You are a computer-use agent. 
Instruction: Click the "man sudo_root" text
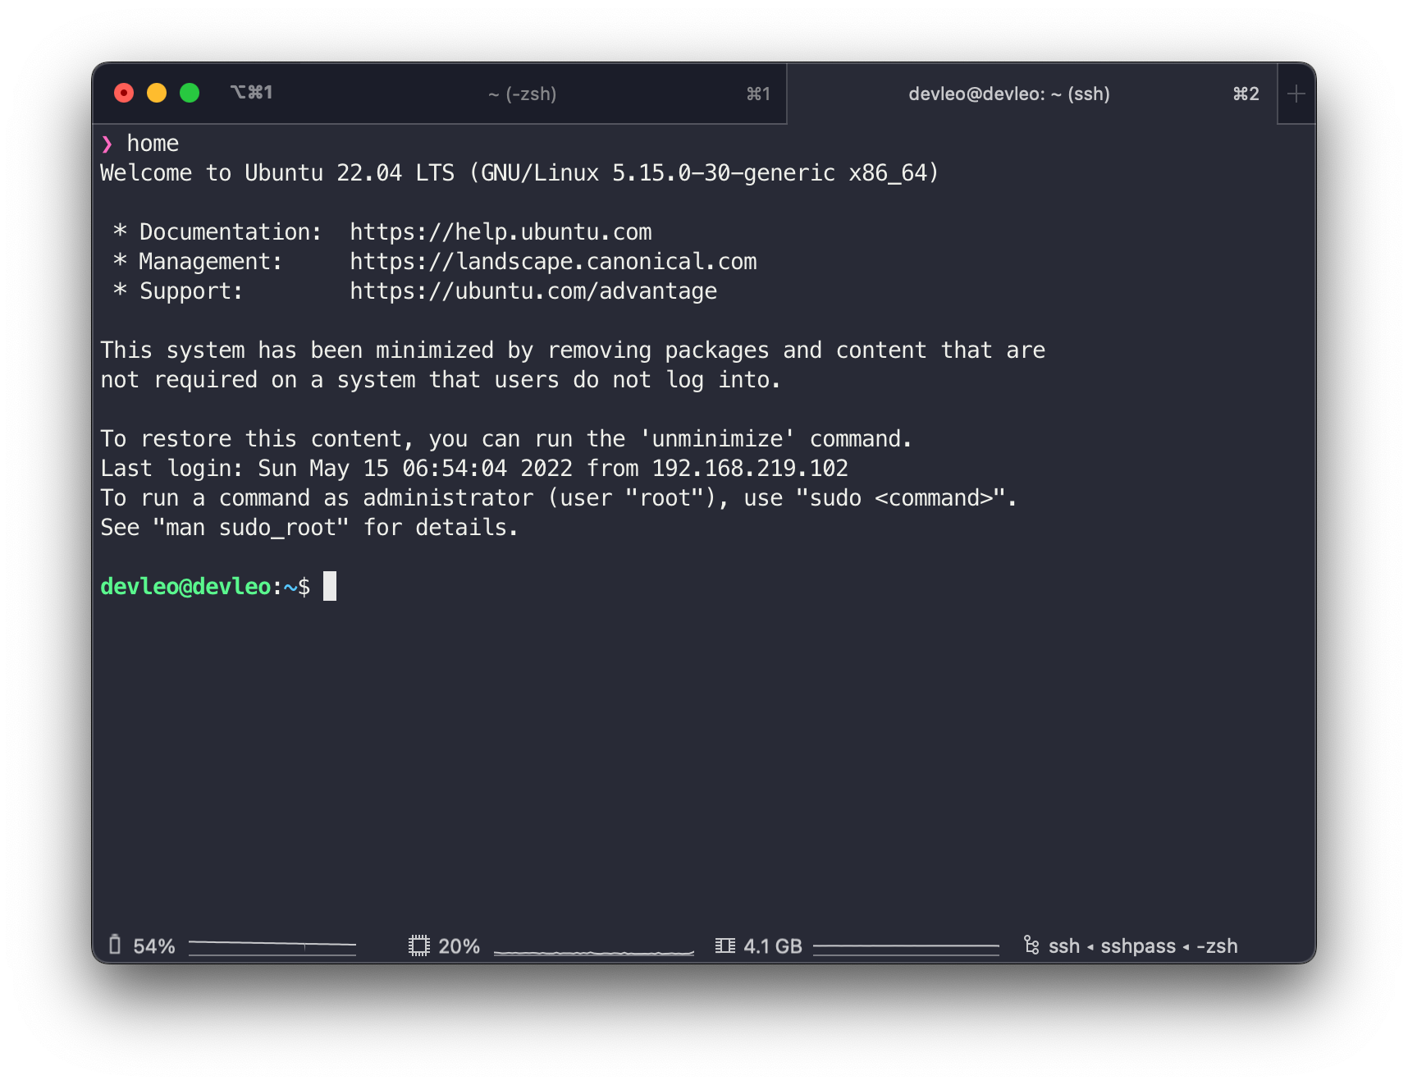pos(251,528)
